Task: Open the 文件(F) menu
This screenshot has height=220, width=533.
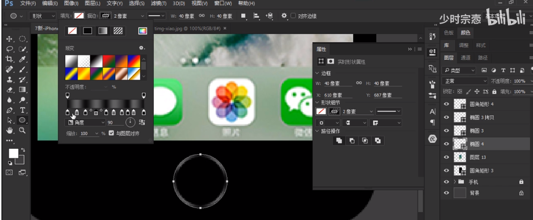Action: tap(28, 3)
